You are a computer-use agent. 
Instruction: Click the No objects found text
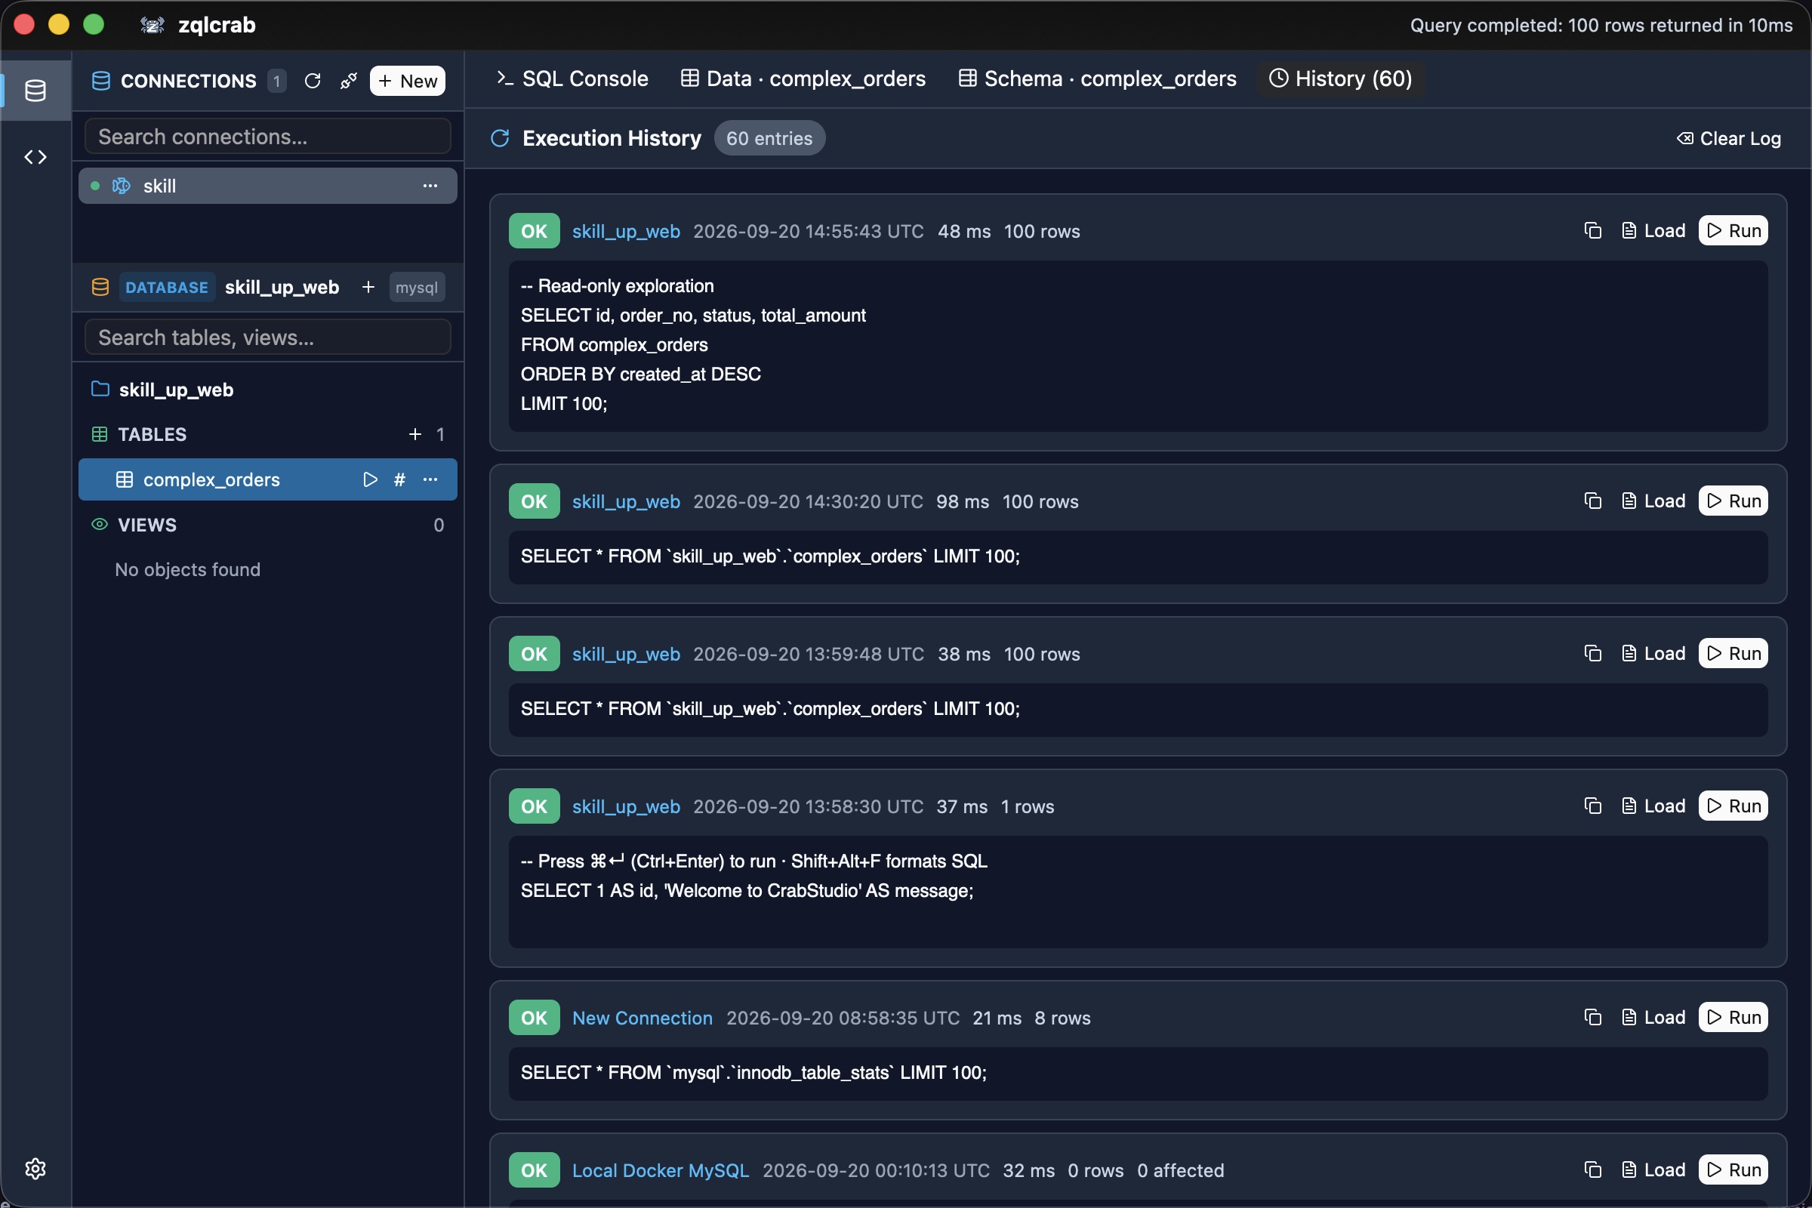187,569
